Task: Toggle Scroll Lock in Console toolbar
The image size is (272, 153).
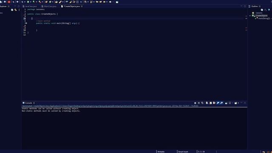Action: point(211,103)
